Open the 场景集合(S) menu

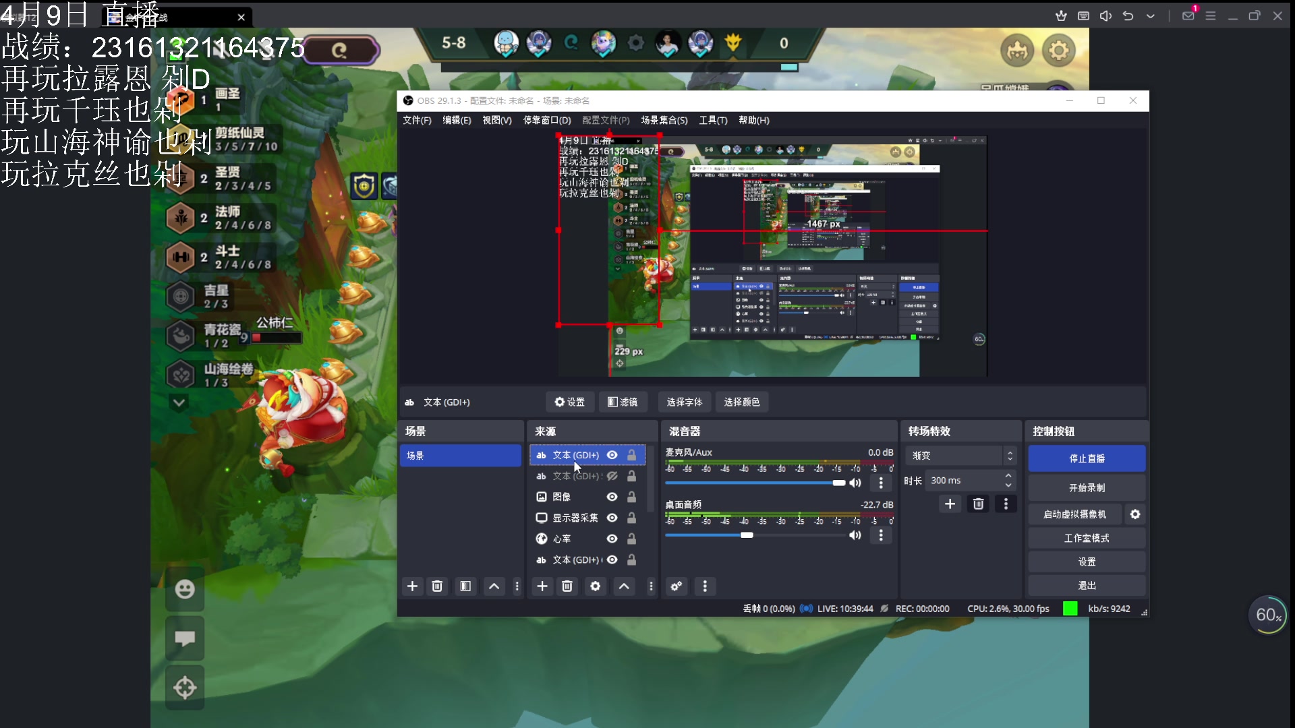[664, 120]
